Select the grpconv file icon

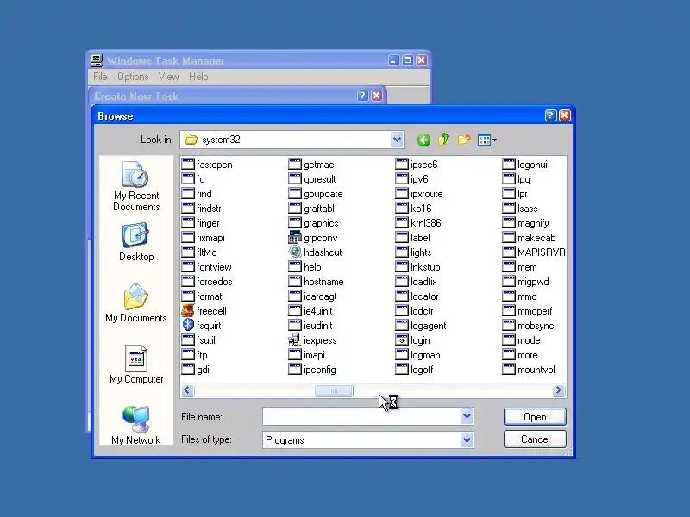tap(295, 238)
